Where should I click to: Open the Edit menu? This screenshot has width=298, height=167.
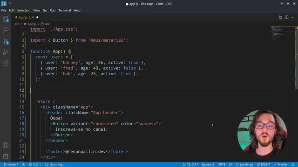[12, 10]
